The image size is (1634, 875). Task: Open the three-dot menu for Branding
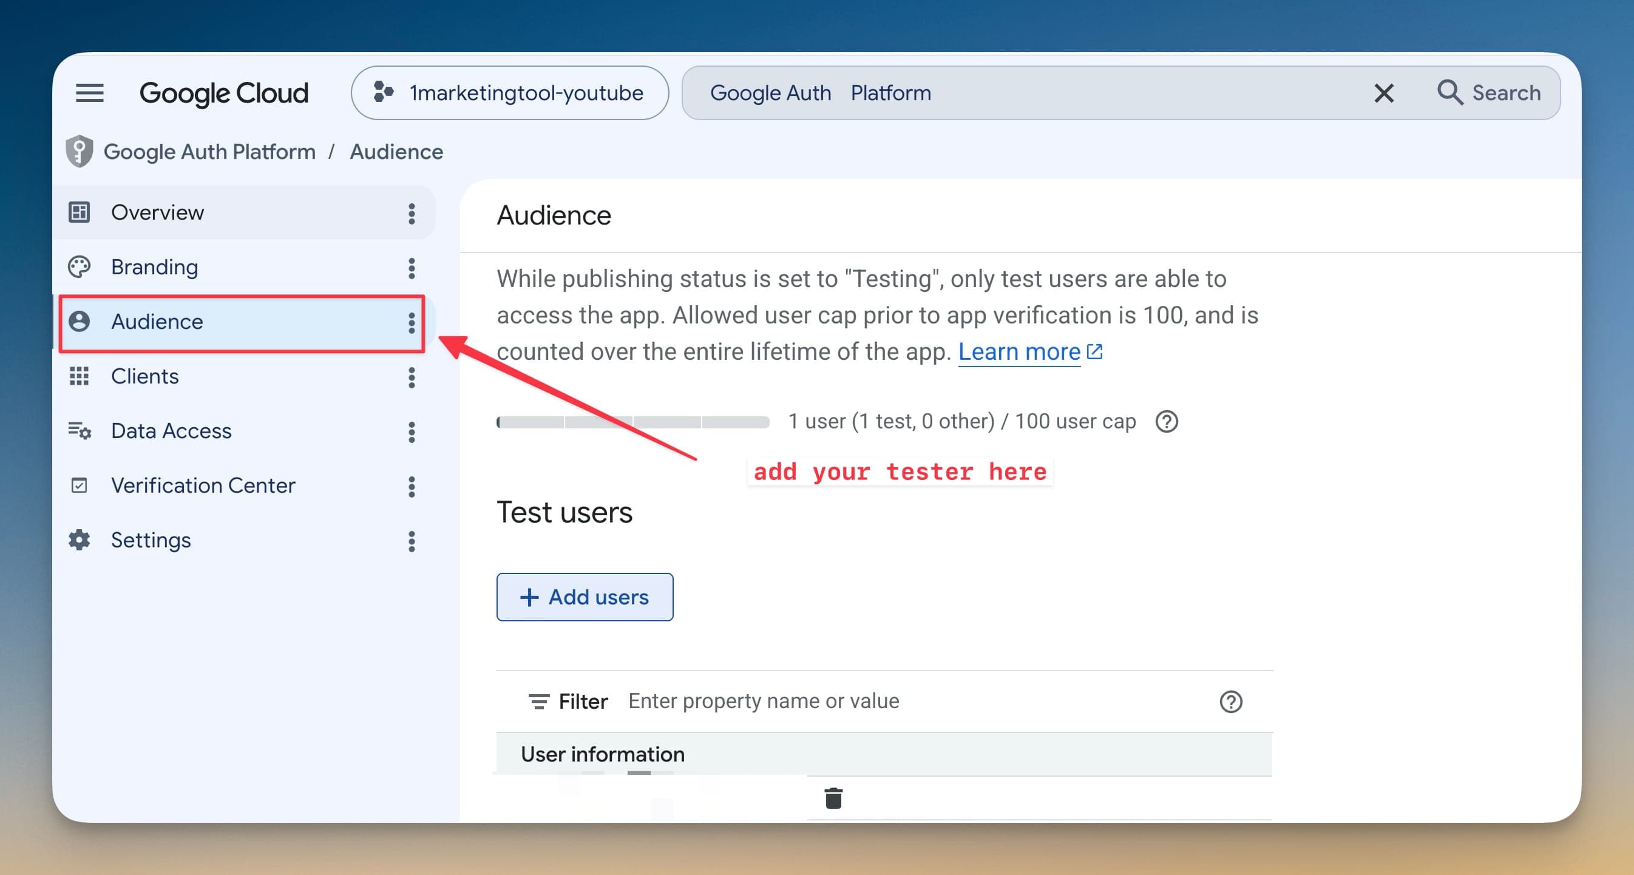point(412,268)
